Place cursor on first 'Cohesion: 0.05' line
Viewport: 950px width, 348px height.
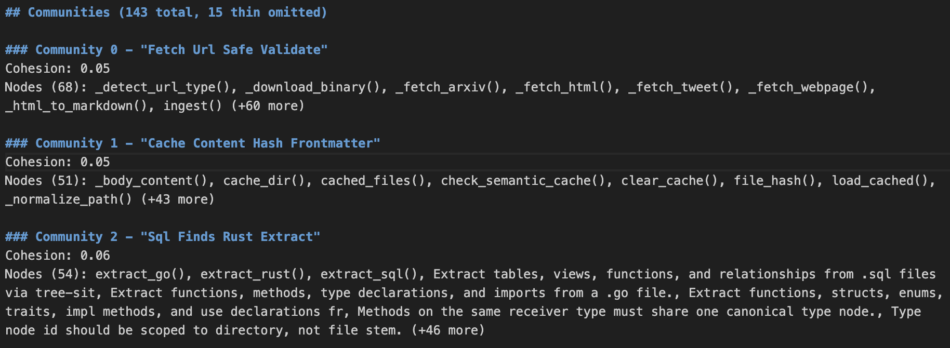point(58,69)
